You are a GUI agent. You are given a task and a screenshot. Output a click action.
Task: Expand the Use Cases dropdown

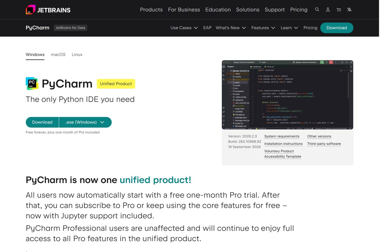click(184, 28)
